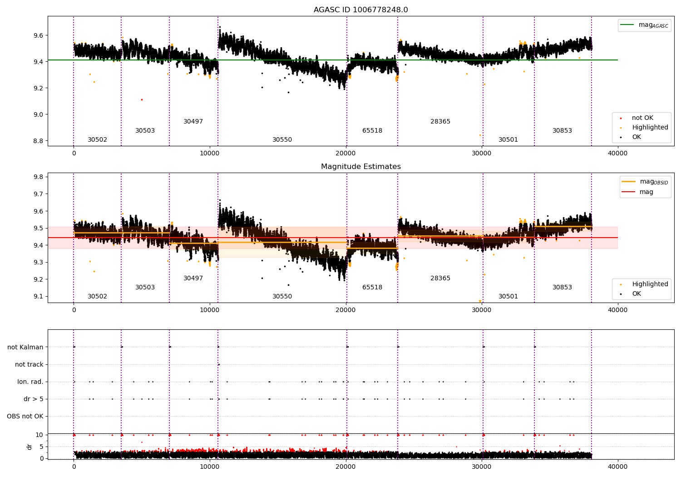This screenshot has height=477, width=681.
Task: Click the "not Kalman" axis label
Action: [25, 348]
